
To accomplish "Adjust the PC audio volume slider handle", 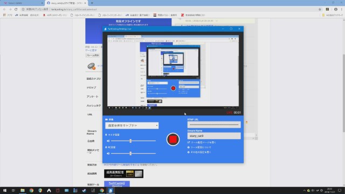I will (x=130, y=153).
